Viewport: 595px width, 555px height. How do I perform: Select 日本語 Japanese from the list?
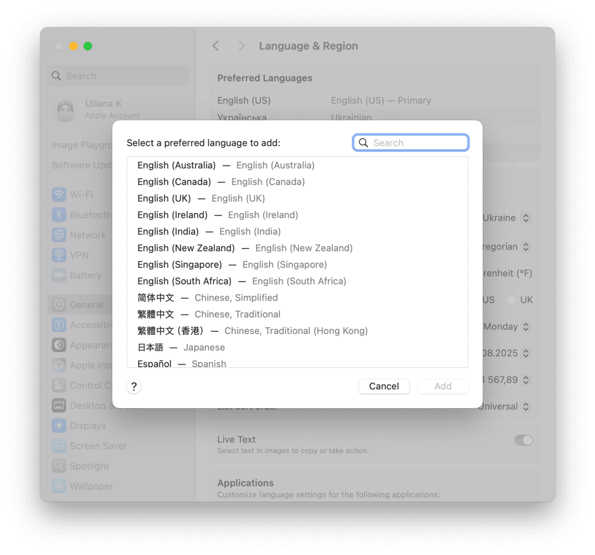click(x=297, y=347)
